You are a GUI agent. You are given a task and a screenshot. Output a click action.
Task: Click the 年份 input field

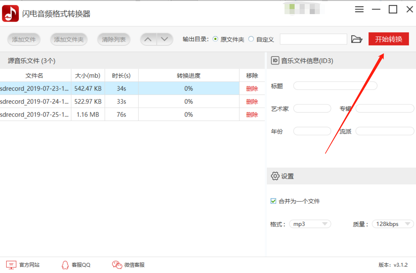click(x=312, y=131)
